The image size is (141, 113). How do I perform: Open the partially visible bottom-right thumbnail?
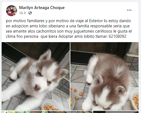tap(116, 112)
